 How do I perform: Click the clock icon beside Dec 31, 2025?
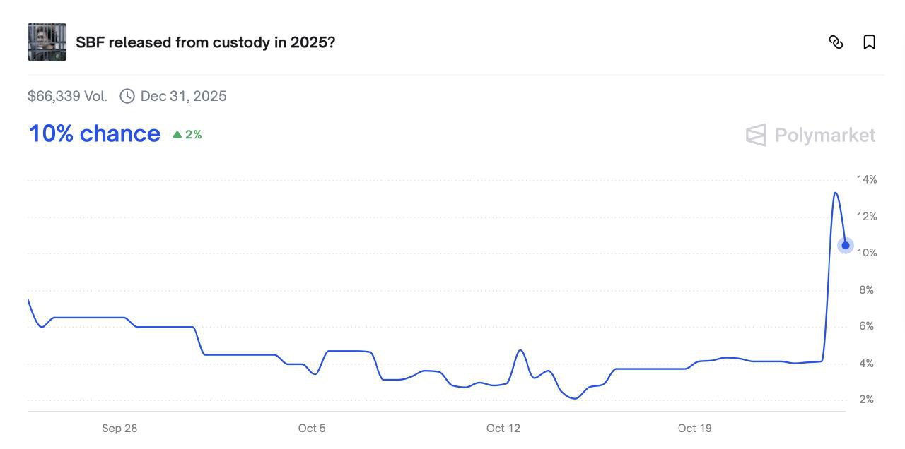tap(127, 96)
